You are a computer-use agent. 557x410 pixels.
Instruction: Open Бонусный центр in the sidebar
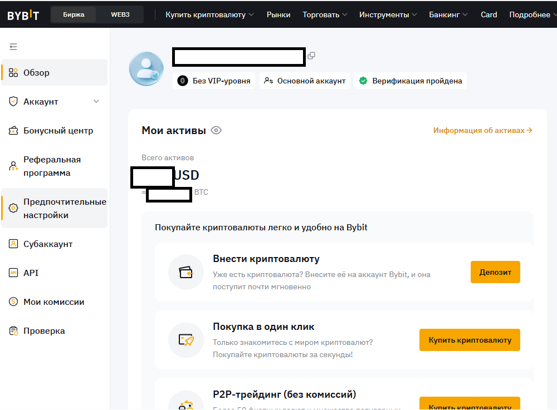(x=55, y=131)
